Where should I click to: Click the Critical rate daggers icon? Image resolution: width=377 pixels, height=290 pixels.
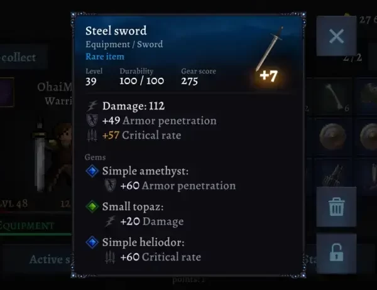pyautogui.click(x=92, y=136)
